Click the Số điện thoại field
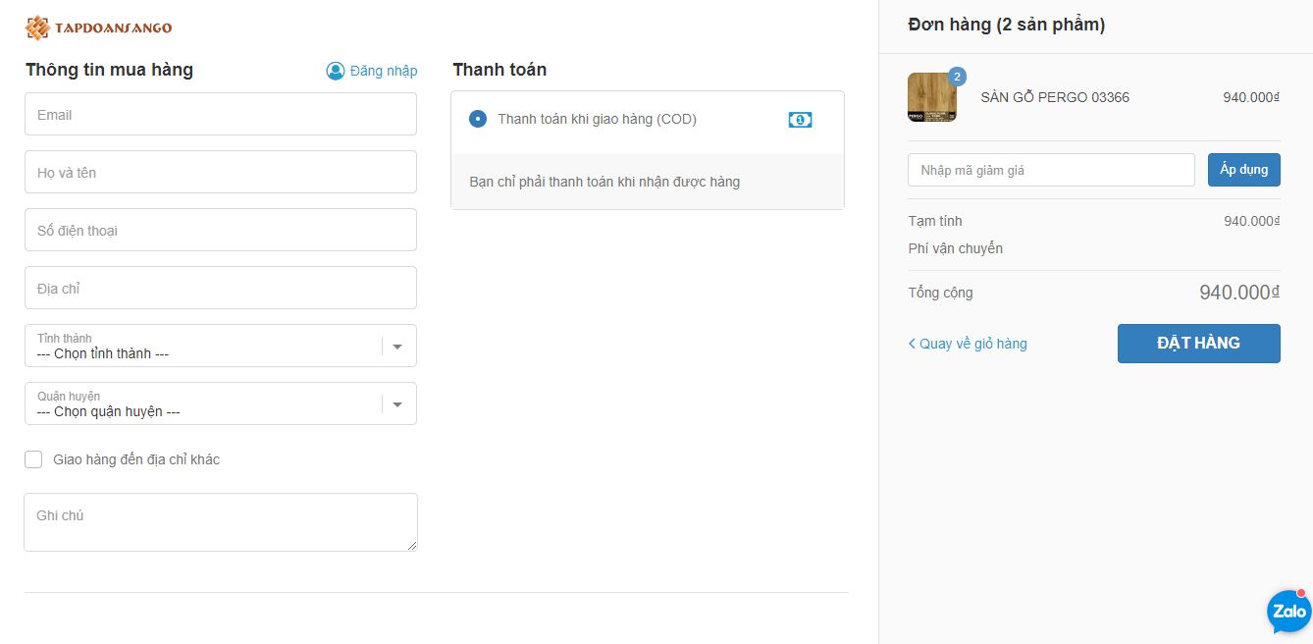 [221, 231]
